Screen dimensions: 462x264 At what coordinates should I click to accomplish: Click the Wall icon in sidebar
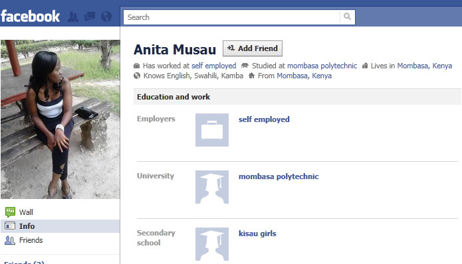(10, 212)
